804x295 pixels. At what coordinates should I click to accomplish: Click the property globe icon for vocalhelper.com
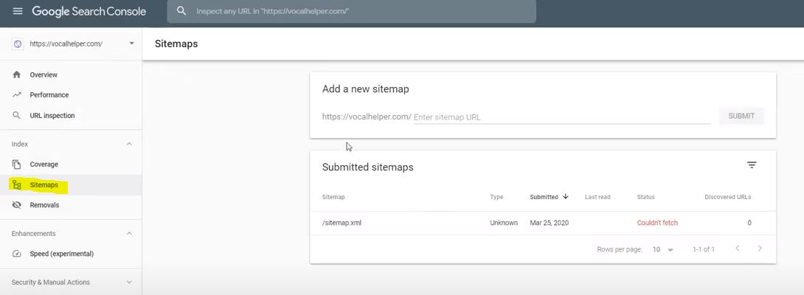click(x=18, y=44)
